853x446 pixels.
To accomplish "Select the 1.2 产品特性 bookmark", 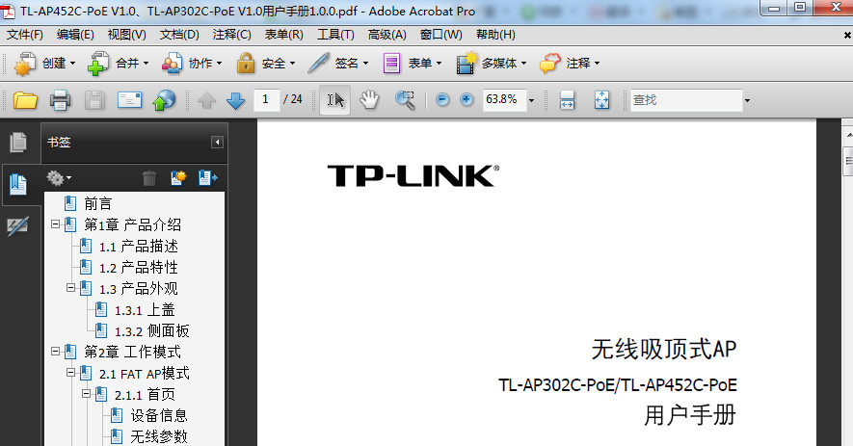I will (x=138, y=268).
